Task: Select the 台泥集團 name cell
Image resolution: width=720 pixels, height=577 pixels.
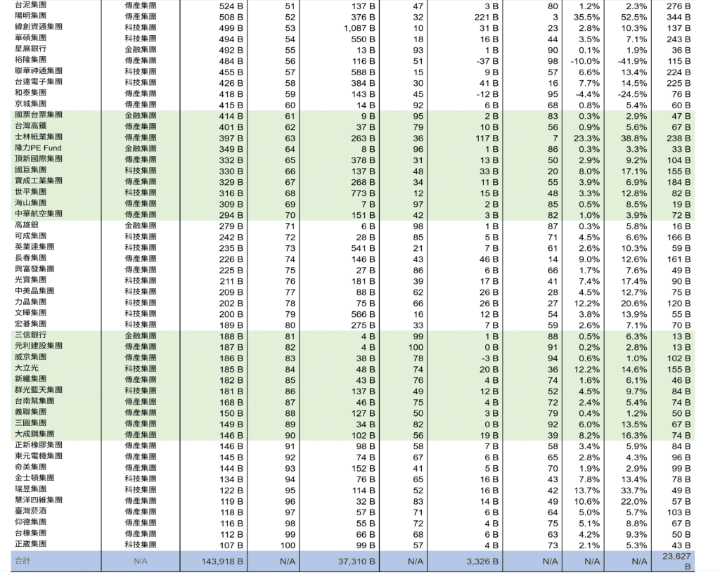Action: 30,5
